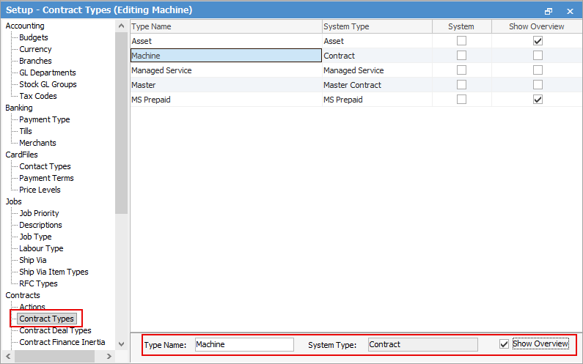The height and width of the screenshot is (364, 583).
Task: Open Job Priority in the setup tree
Action: click(39, 213)
